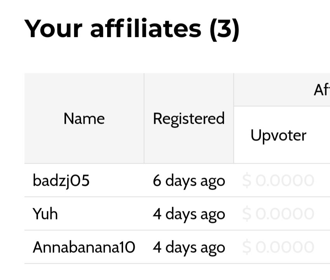Click the Name column header
Viewport: 330px width, 280px height.
pos(84,119)
